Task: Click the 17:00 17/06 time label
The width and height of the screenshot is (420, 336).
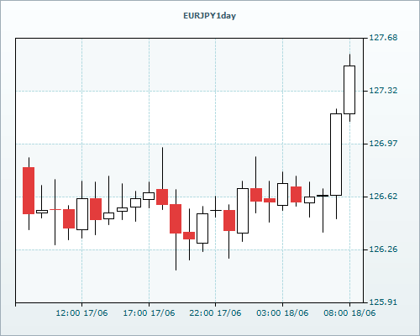Action: 149,313
